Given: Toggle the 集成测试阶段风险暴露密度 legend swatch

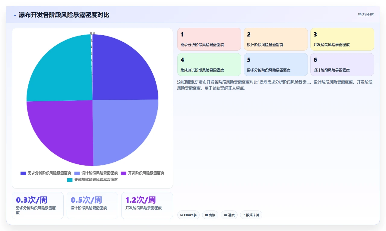Looking at the screenshot, I should point(70,180).
